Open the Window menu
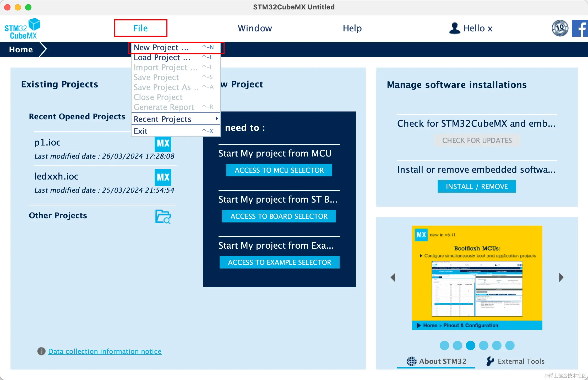 (255, 28)
